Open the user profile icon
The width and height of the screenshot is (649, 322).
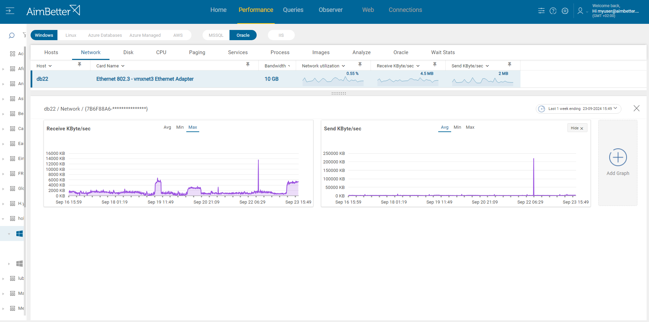(580, 11)
